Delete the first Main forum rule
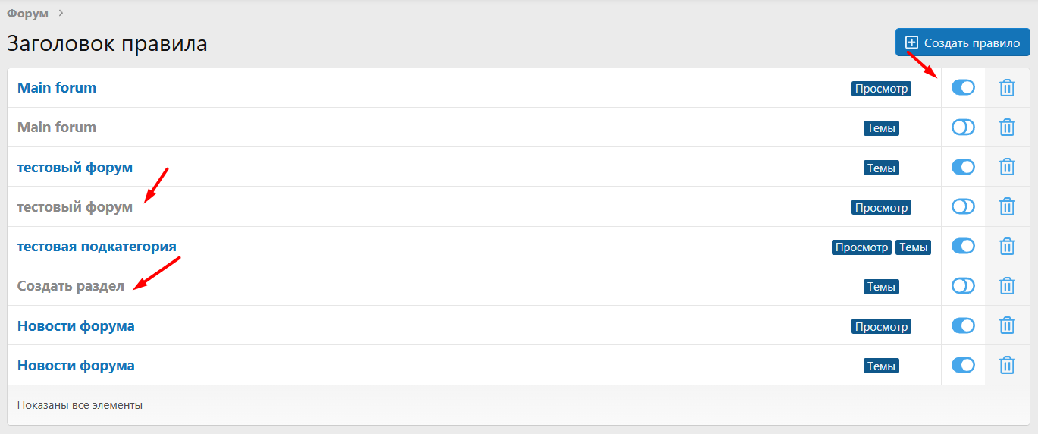 1007,88
